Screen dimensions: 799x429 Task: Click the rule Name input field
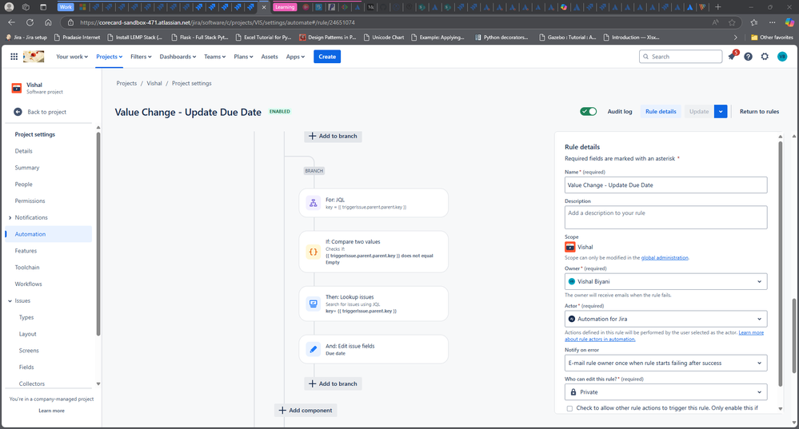665,185
